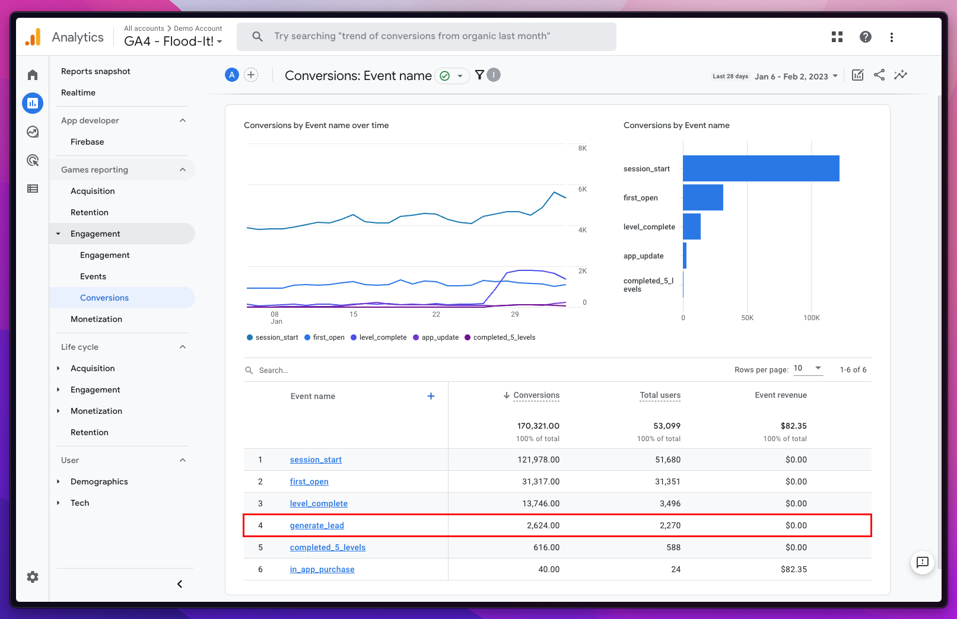Toggle level_complete series in chart legend

(379, 337)
